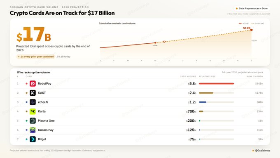Screen dimensions: 280x158
Task: Click the 'Karta' card name
Action: coord(42,111)
